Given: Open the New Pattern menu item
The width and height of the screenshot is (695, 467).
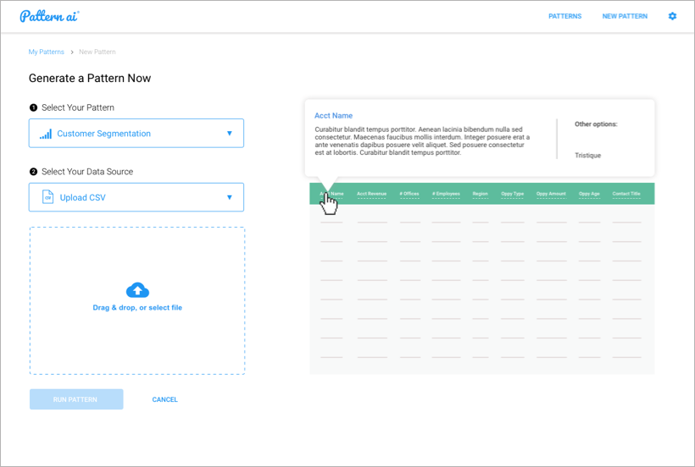Looking at the screenshot, I should tap(625, 16).
